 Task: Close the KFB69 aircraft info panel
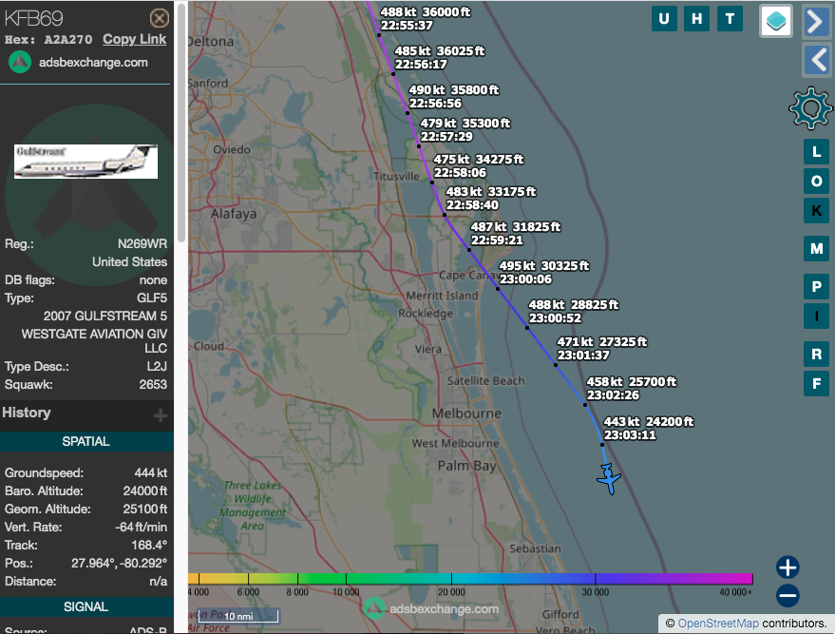[x=159, y=19]
